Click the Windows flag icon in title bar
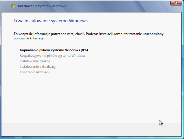Screen dimensions: 184x139 click(13, 6)
